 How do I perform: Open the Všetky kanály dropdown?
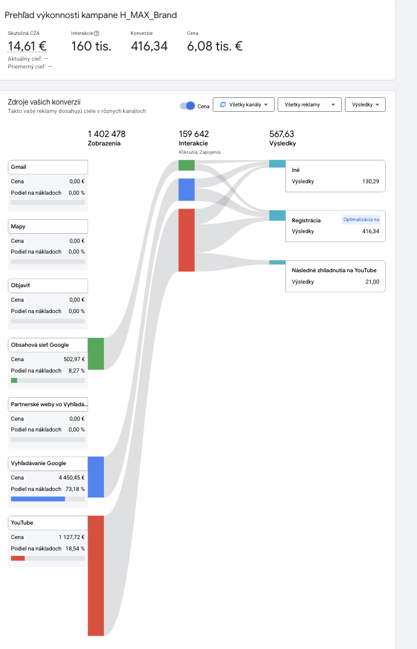click(244, 105)
